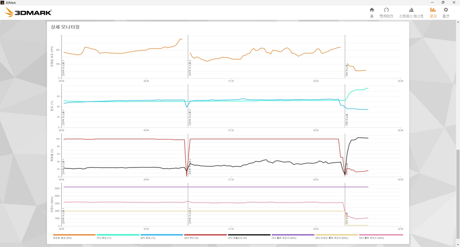This screenshot has width=460, height=247.
Task: Select the orange 결과 results icon
Action: pyautogui.click(x=433, y=10)
